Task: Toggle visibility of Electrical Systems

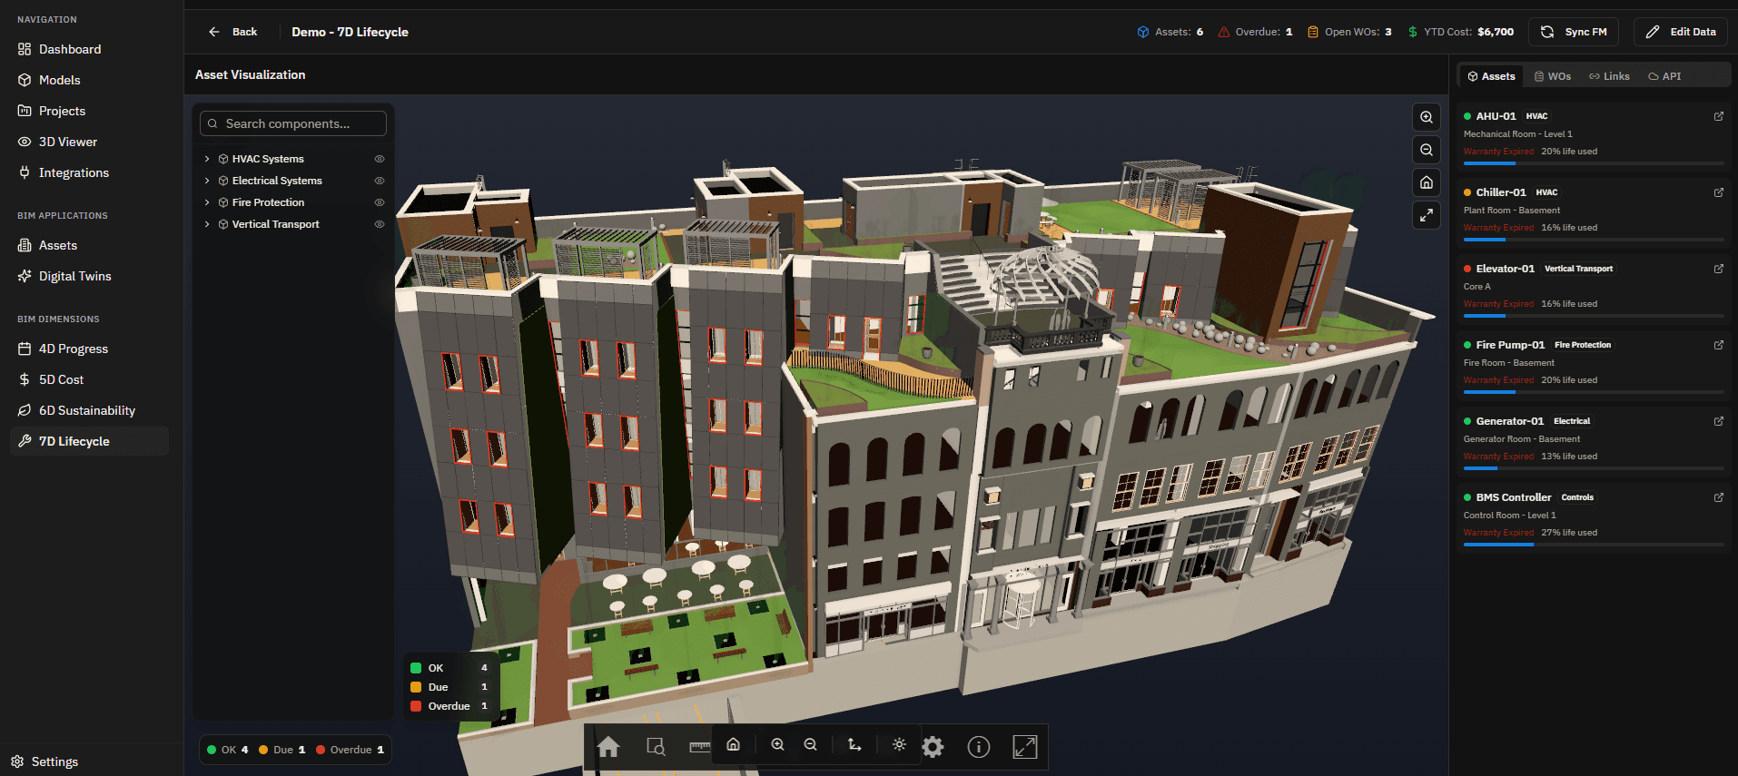Action: point(380,181)
